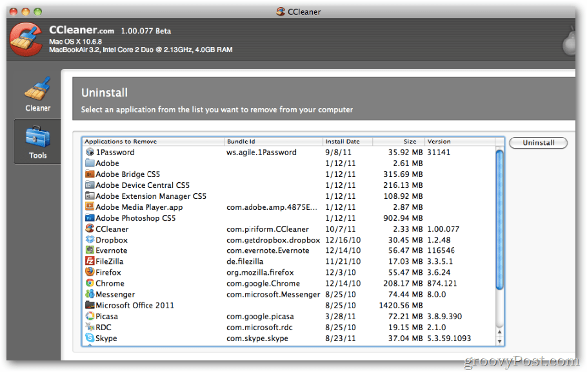
Task: Choose the Adobe Extension Manager CS5 icon
Action: pyautogui.click(x=90, y=196)
